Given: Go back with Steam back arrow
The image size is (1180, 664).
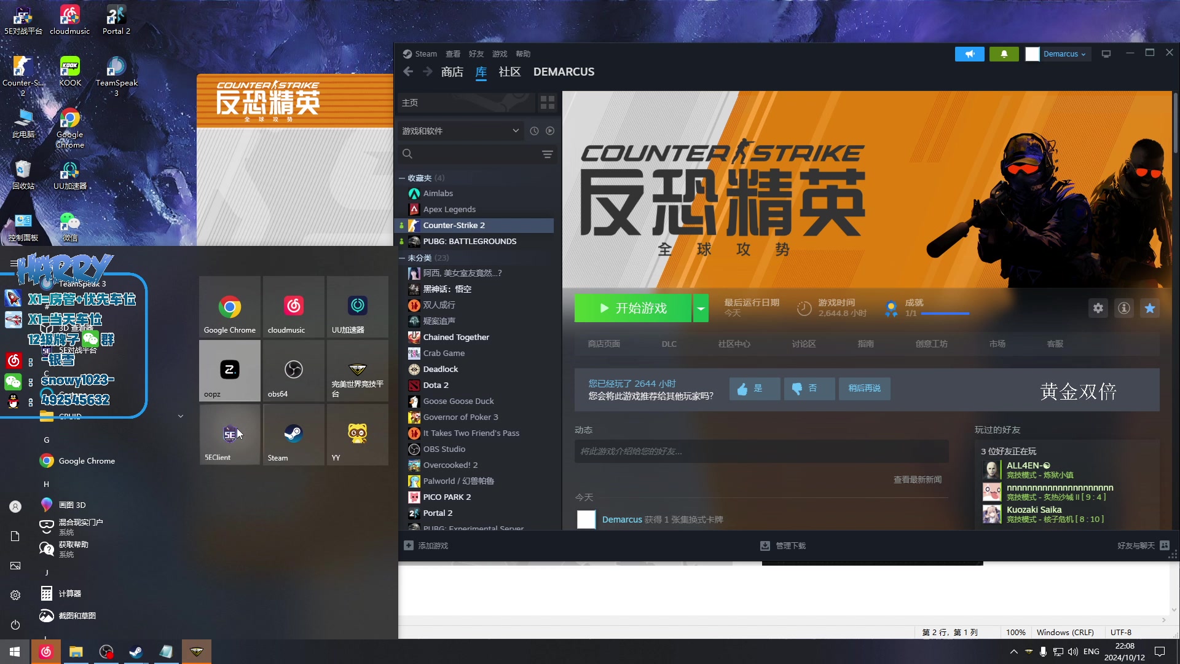Looking at the screenshot, I should coord(408,72).
